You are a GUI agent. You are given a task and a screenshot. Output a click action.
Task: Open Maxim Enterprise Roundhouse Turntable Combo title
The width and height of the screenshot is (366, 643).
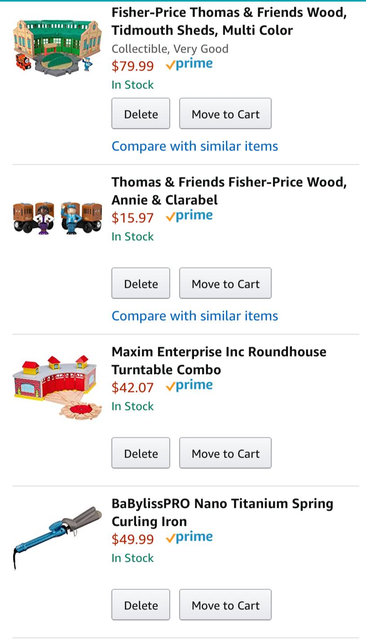[x=219, y=361]
